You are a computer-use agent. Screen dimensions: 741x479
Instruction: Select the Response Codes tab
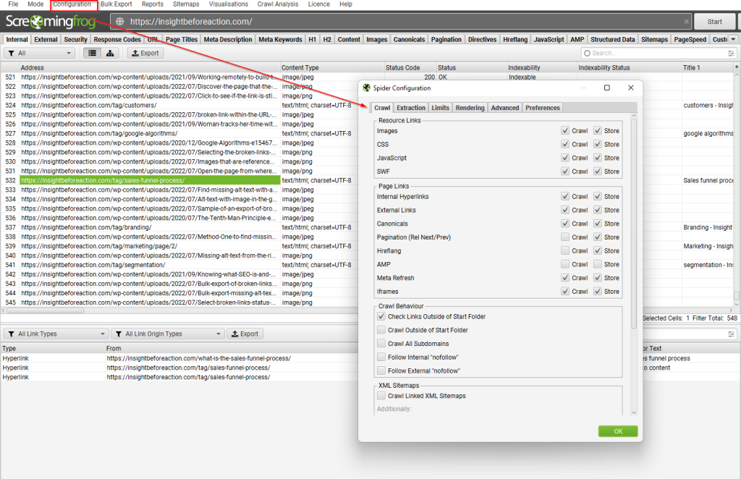(117, 40)
